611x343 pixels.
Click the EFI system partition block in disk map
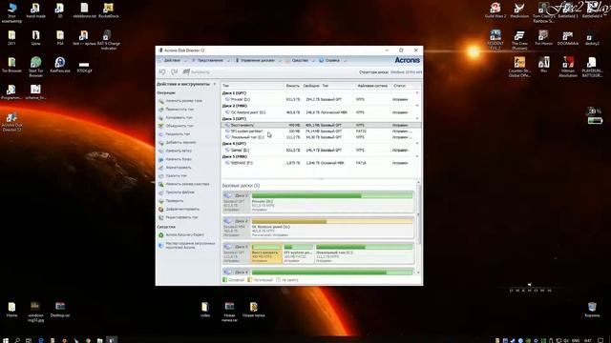298,253
